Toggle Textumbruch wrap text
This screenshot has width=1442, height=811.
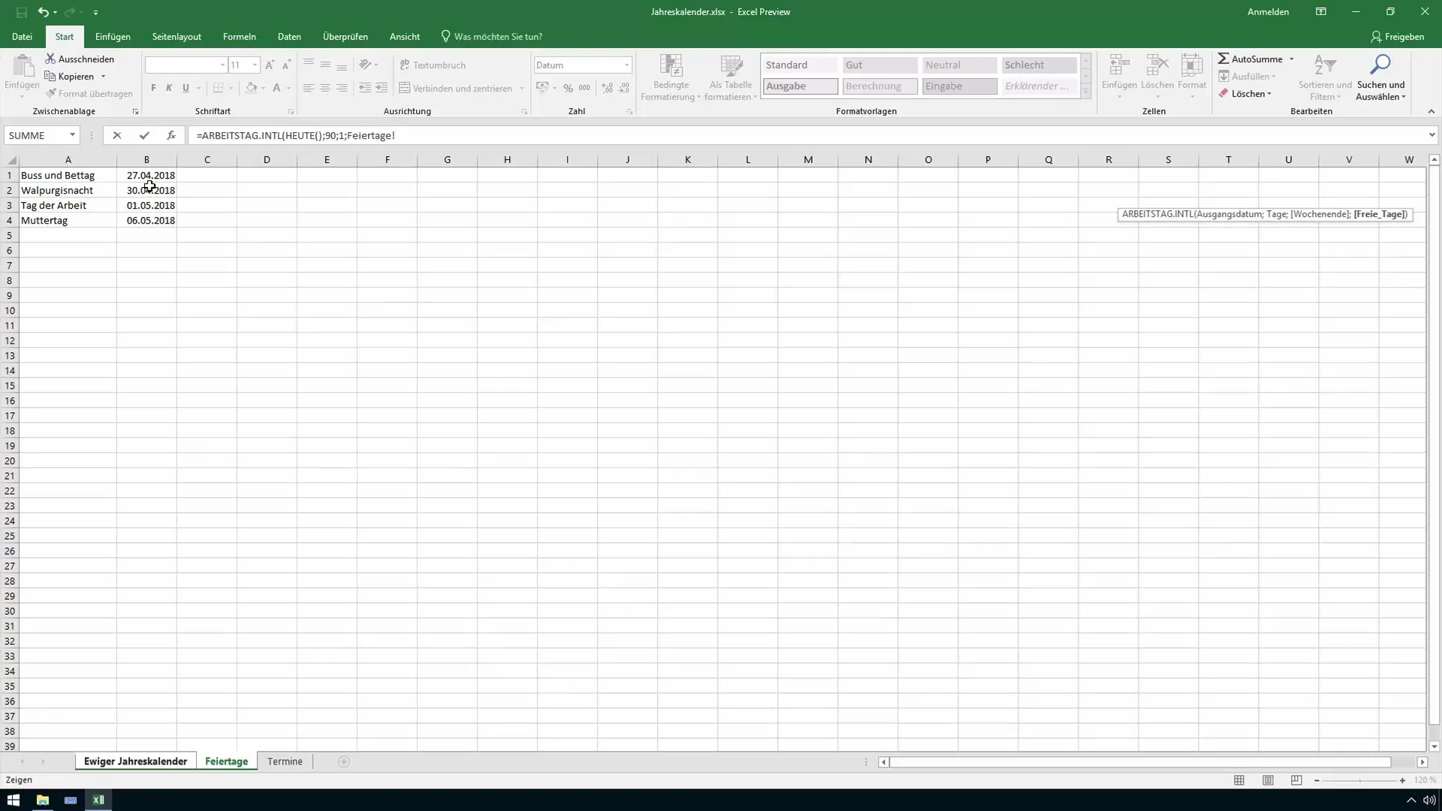click(433, 65)
